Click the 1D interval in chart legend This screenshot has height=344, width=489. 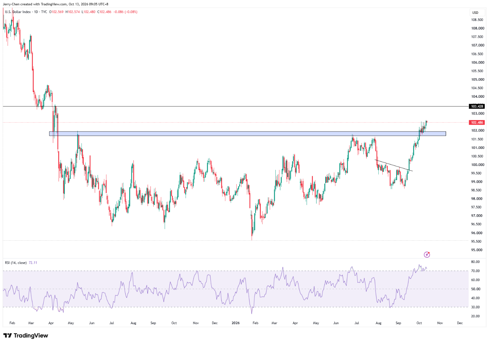coord(36,12)
